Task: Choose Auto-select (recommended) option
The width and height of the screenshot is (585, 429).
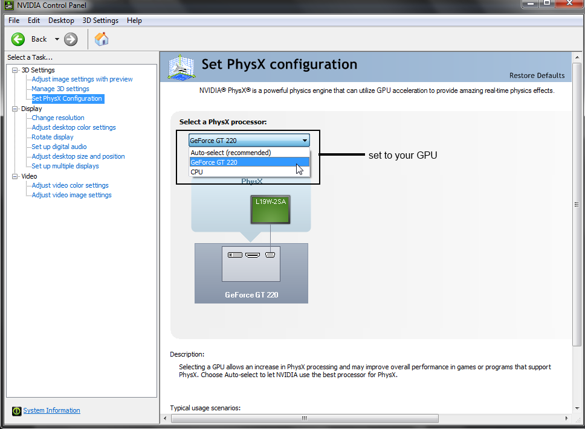Action: tap(249, 153)
